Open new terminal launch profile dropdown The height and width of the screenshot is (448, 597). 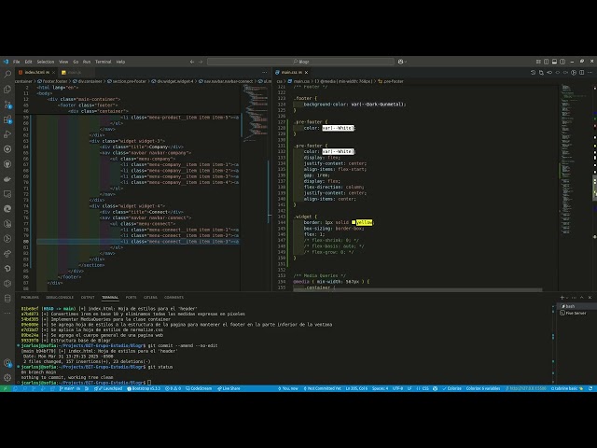point(567,298)
